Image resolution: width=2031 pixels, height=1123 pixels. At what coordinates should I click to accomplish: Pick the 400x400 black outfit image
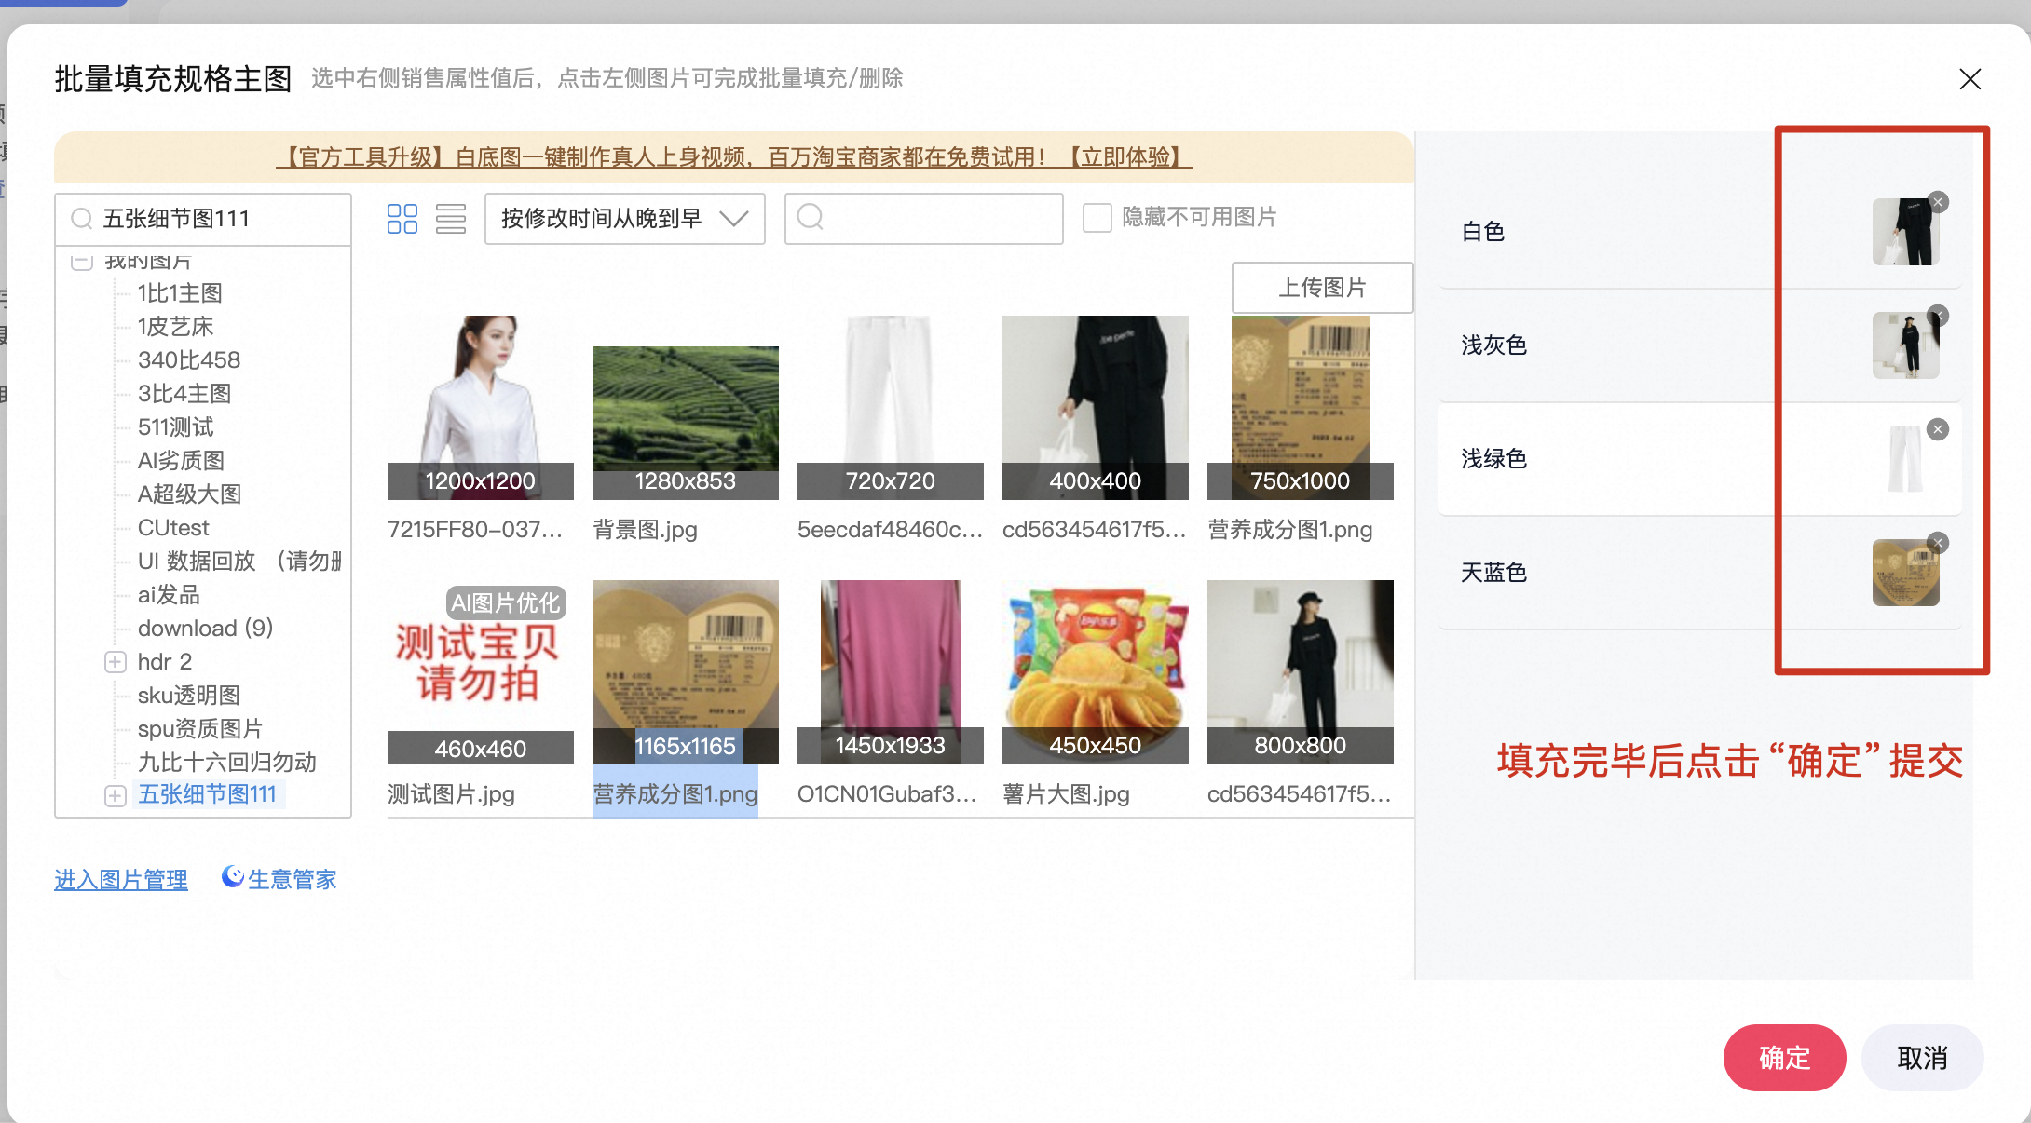(x=1096, y=408)
